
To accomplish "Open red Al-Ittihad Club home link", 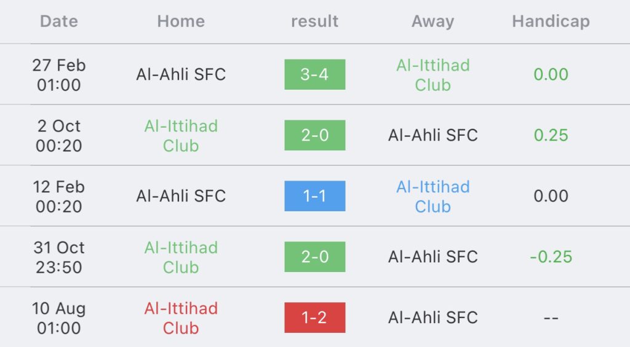I will click(x=181, y=318).
